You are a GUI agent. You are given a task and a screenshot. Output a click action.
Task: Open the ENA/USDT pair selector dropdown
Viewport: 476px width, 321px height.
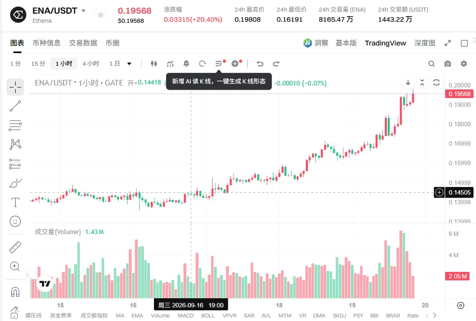click(x=84, y=11)
